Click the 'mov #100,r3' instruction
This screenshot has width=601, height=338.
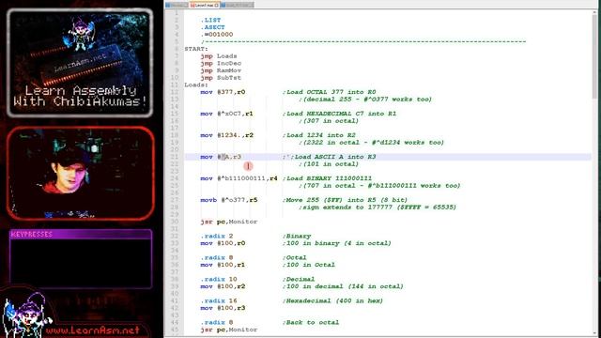click(223, 308)
